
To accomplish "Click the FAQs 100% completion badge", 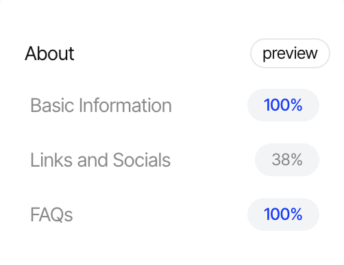I will 283,214.
